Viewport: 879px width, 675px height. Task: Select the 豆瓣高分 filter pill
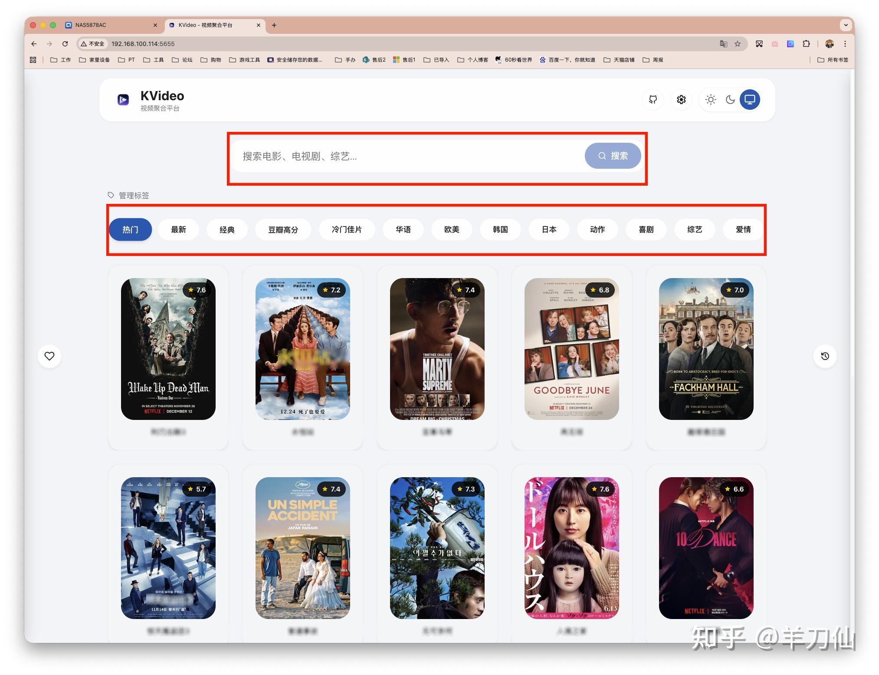pyautogui.click(x=283, y=229)
